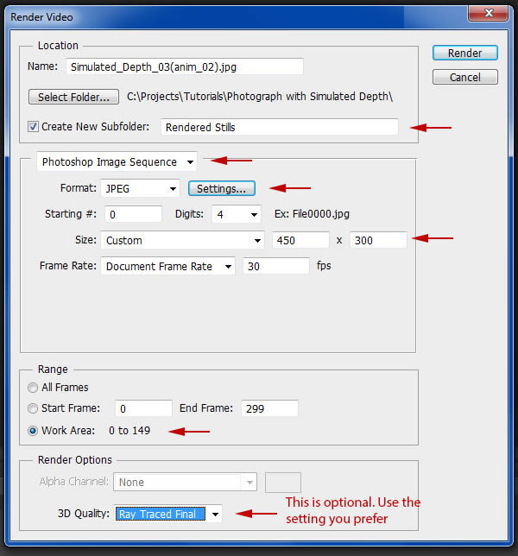Edit the frame rate fps field
The image size is (518, 556).
[x=276, y=266]
